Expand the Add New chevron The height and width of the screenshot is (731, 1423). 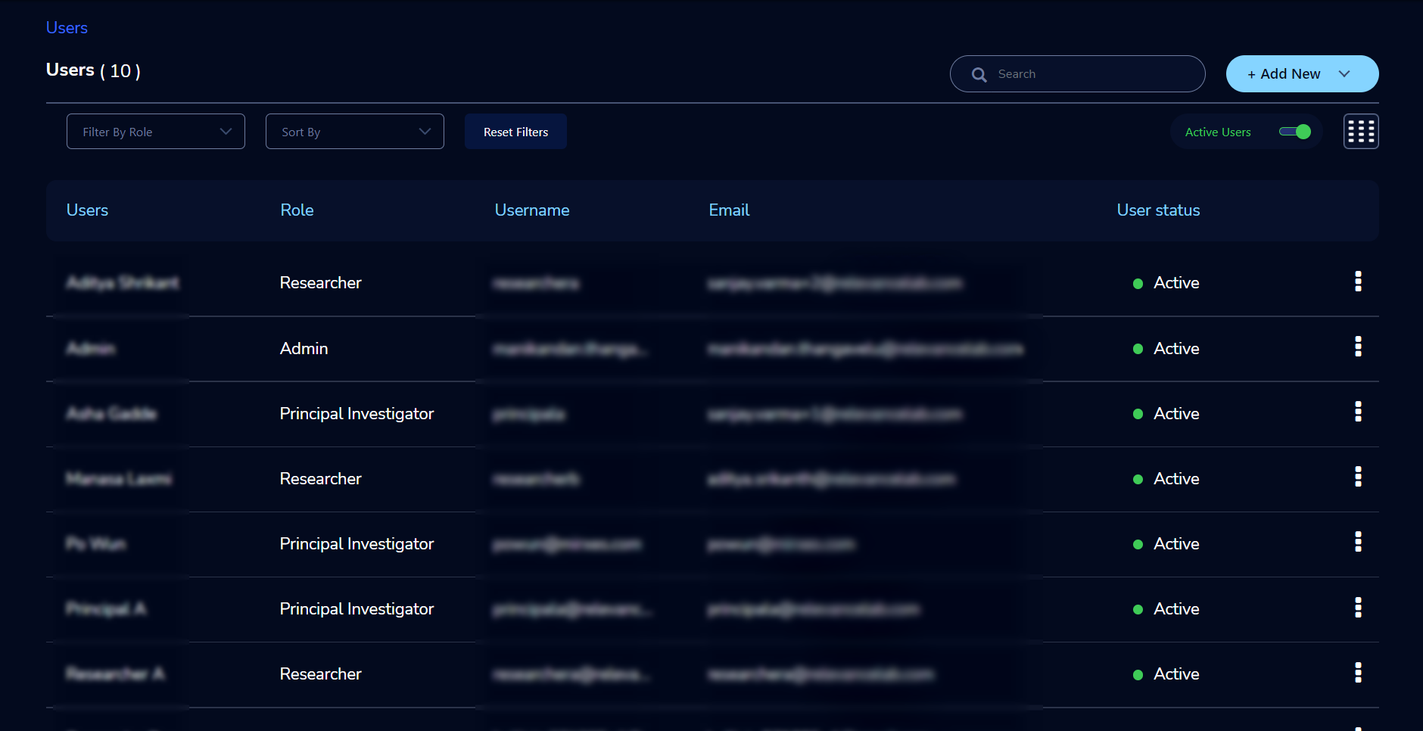tap(1344, 73)
